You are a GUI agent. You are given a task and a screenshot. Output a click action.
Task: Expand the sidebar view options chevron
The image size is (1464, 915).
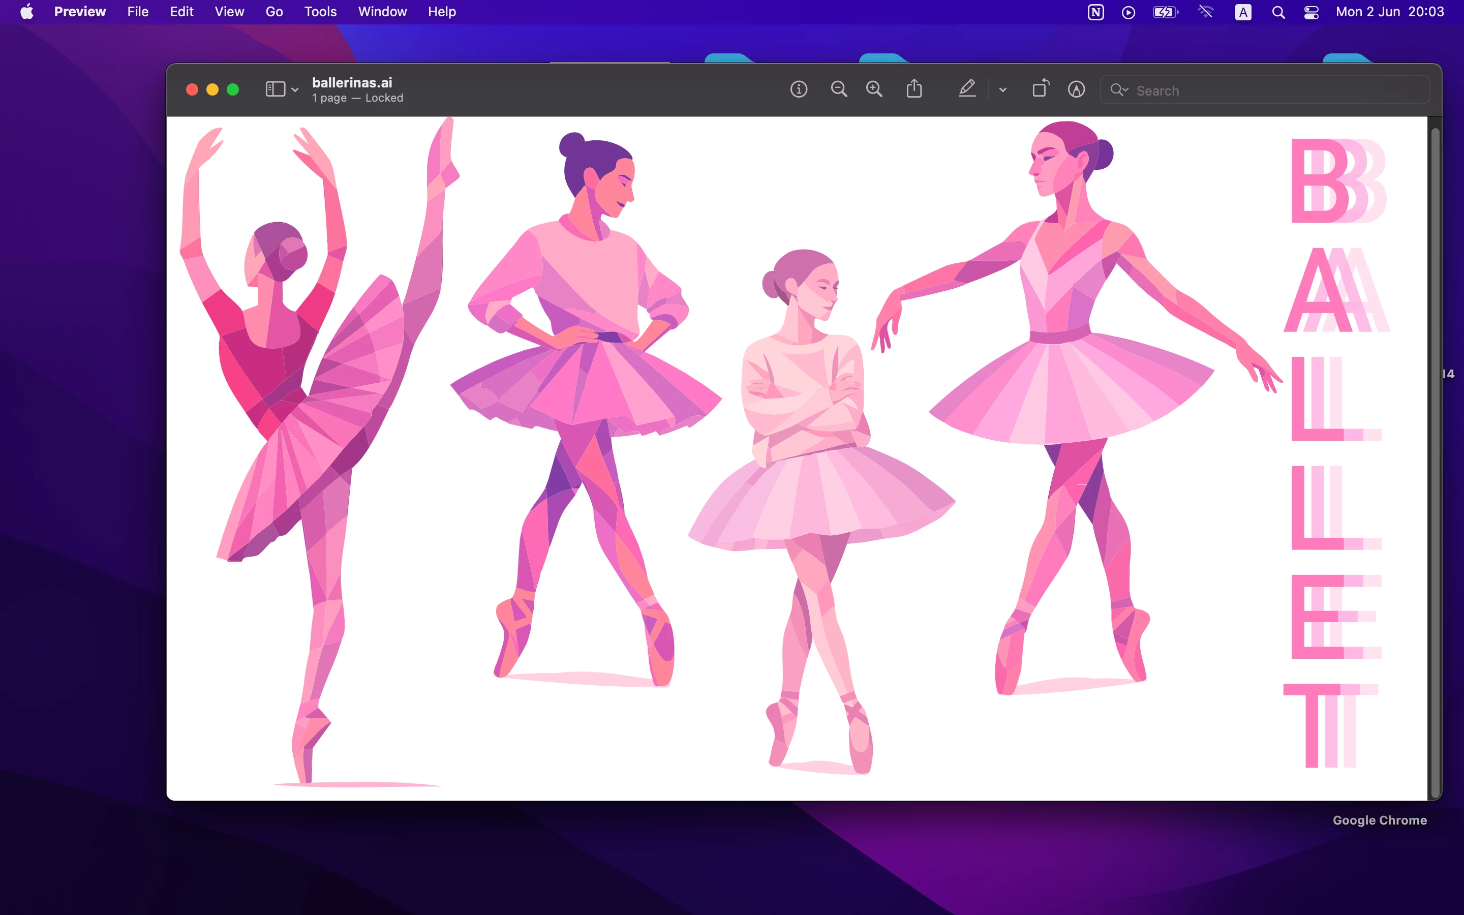pyautogui.click(x=295, y=90)
